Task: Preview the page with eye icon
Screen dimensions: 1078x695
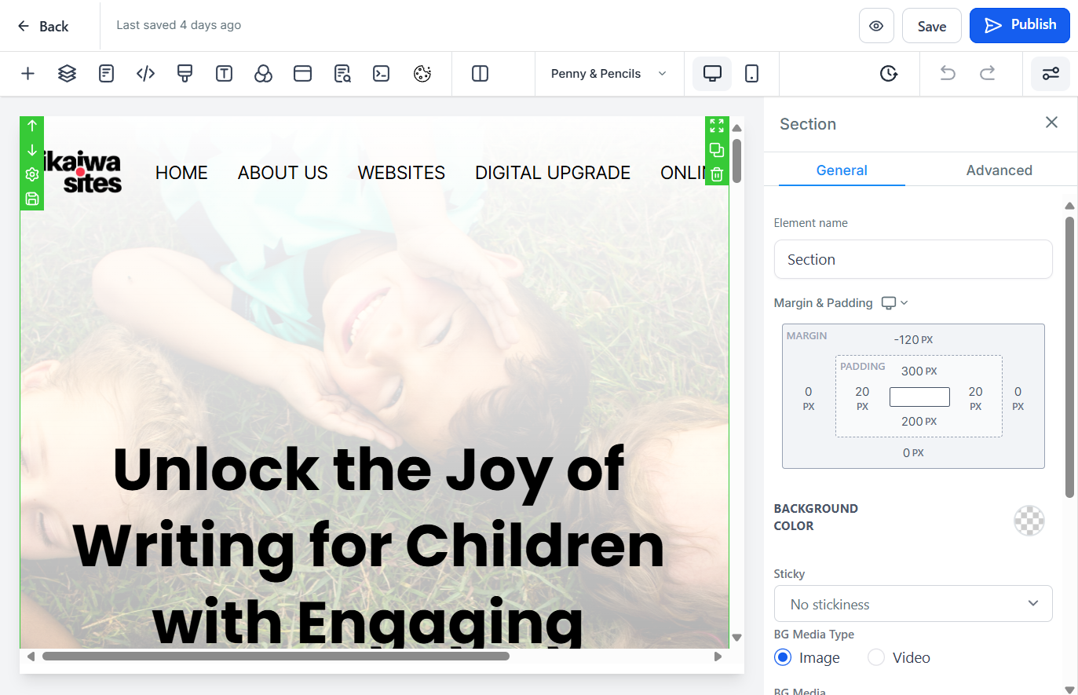Action: [876, 26]
